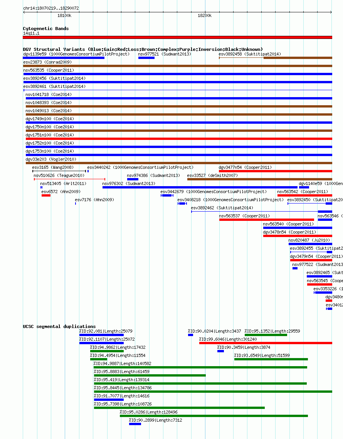Click nsv976302 (Sudmant2013) label
This screenshot has height=439, width=343.
pos(129,184)
